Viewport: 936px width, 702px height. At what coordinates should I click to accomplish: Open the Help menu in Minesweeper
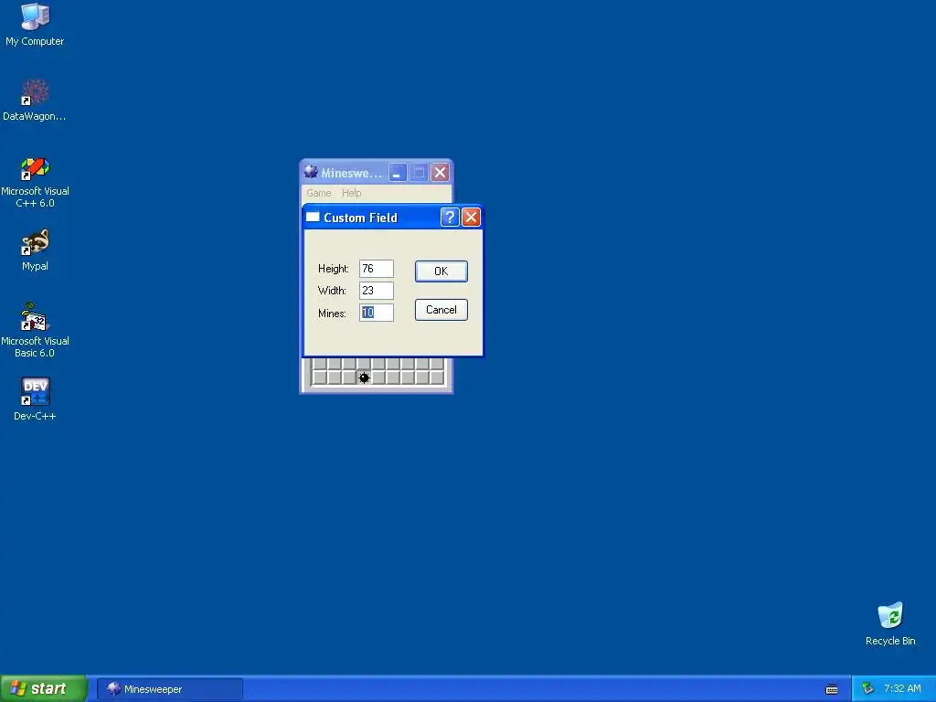pyautogui.click(x=352, y=193)
